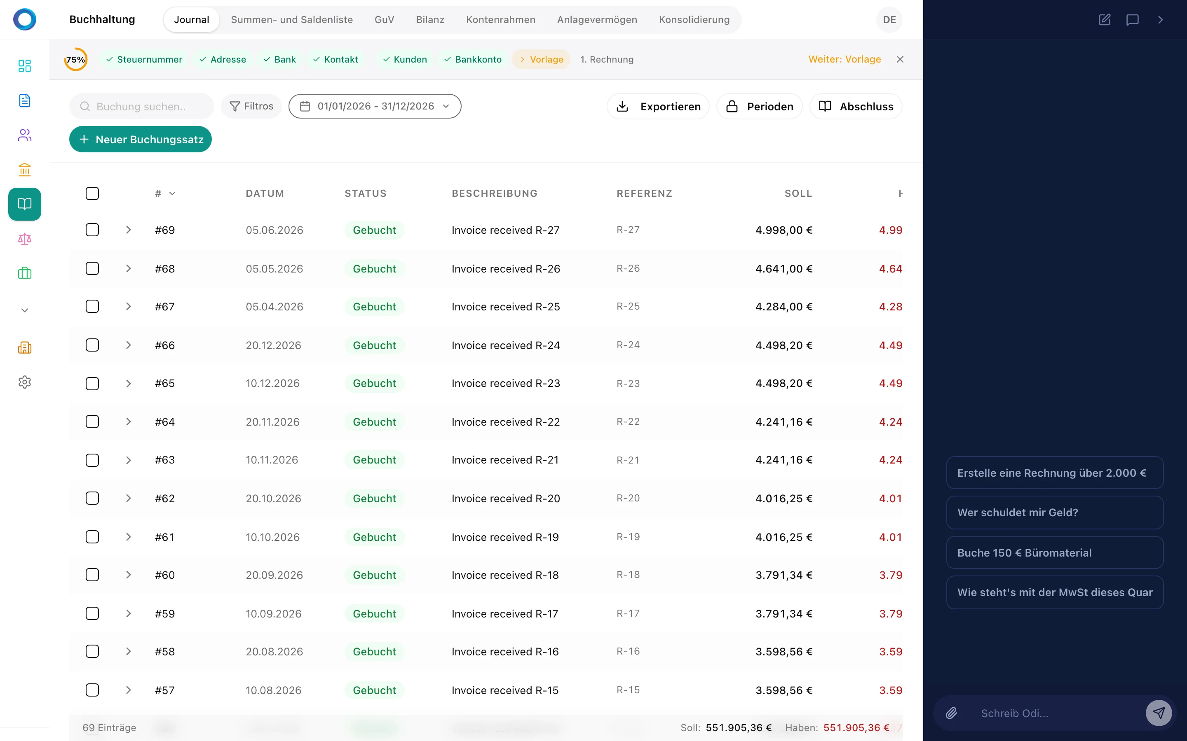The height and width of the screenshot is (741, 1187).
Task: Click the 75% onboarding progress circle
Action: [75, 59]
